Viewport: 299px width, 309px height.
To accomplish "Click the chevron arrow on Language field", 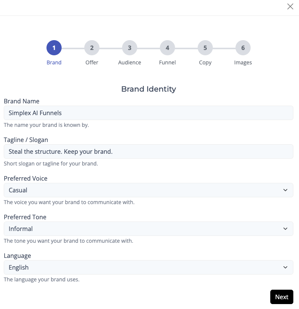I will (285, 267).
